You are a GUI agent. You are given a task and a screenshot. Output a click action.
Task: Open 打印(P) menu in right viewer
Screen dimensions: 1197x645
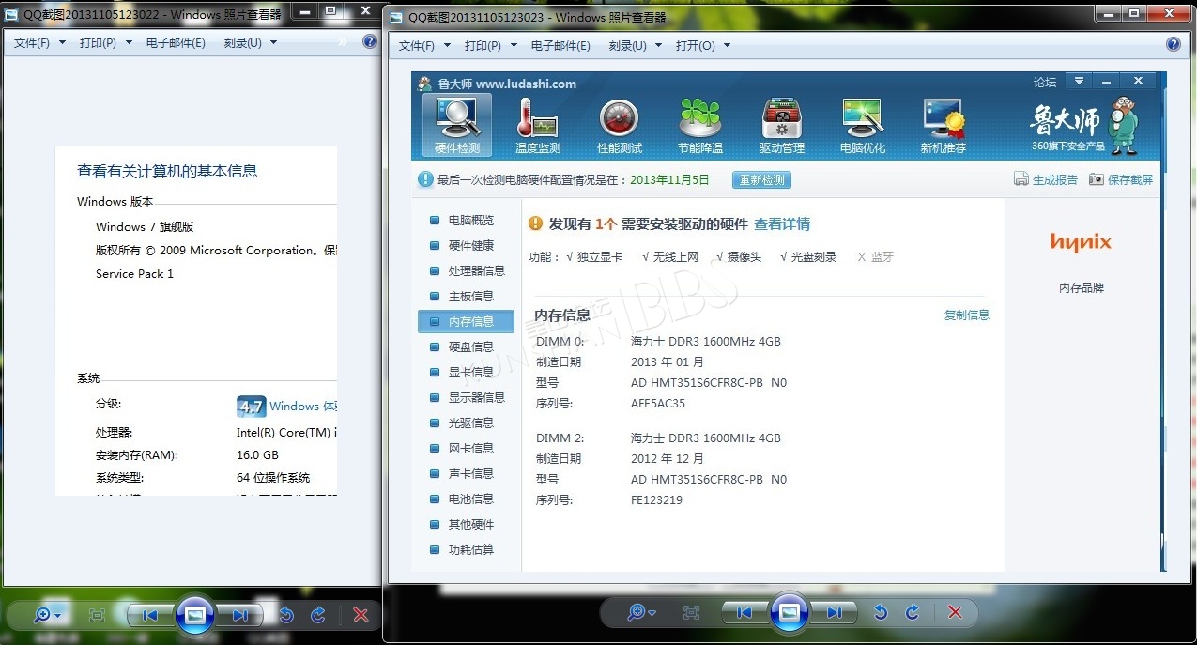point(491,45)
